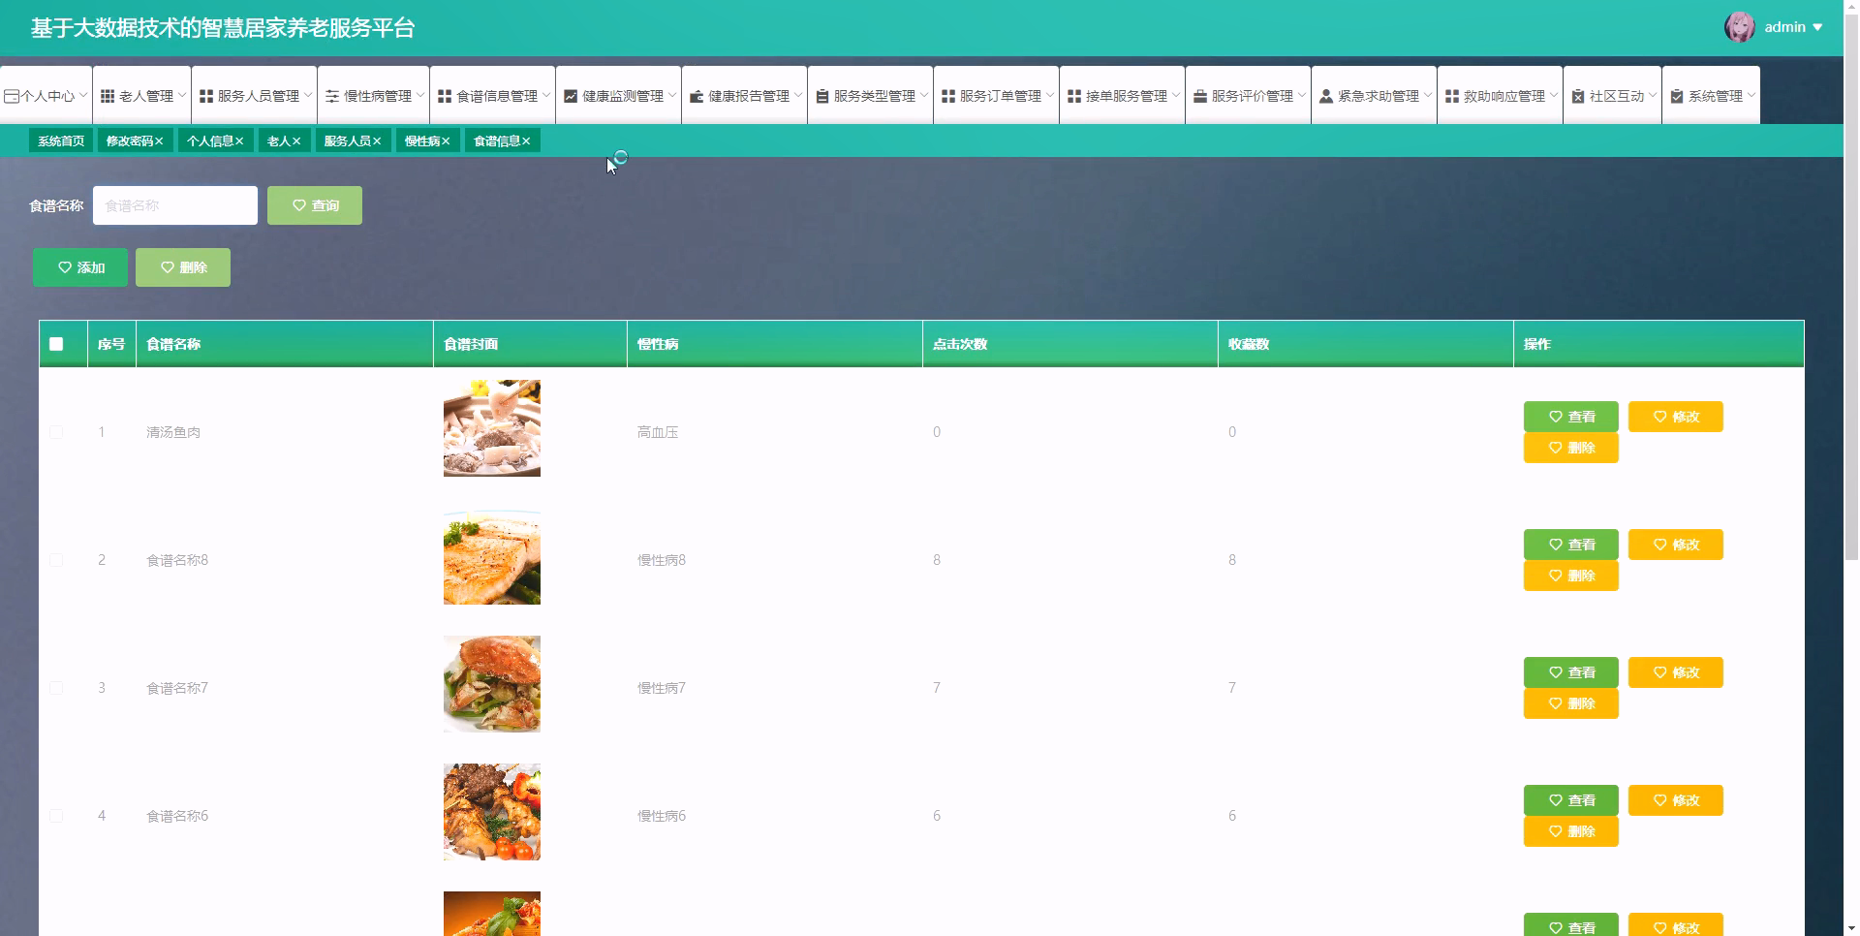Click the green 查询 search button
This screenshot has width=1860, height=936.
click(x=315, y=205)
